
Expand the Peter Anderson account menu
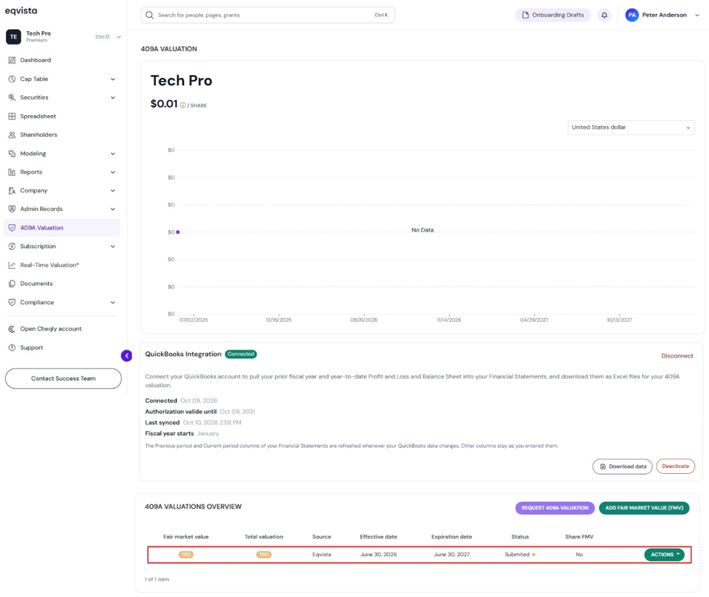[x=663, y=15]
